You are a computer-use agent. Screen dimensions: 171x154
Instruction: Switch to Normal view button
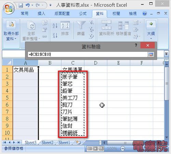tap(90, 149)
